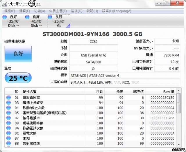186x152 pixels.
Task: Click the 磁碟機代號 field showing G:
Action: coord(94,69)
